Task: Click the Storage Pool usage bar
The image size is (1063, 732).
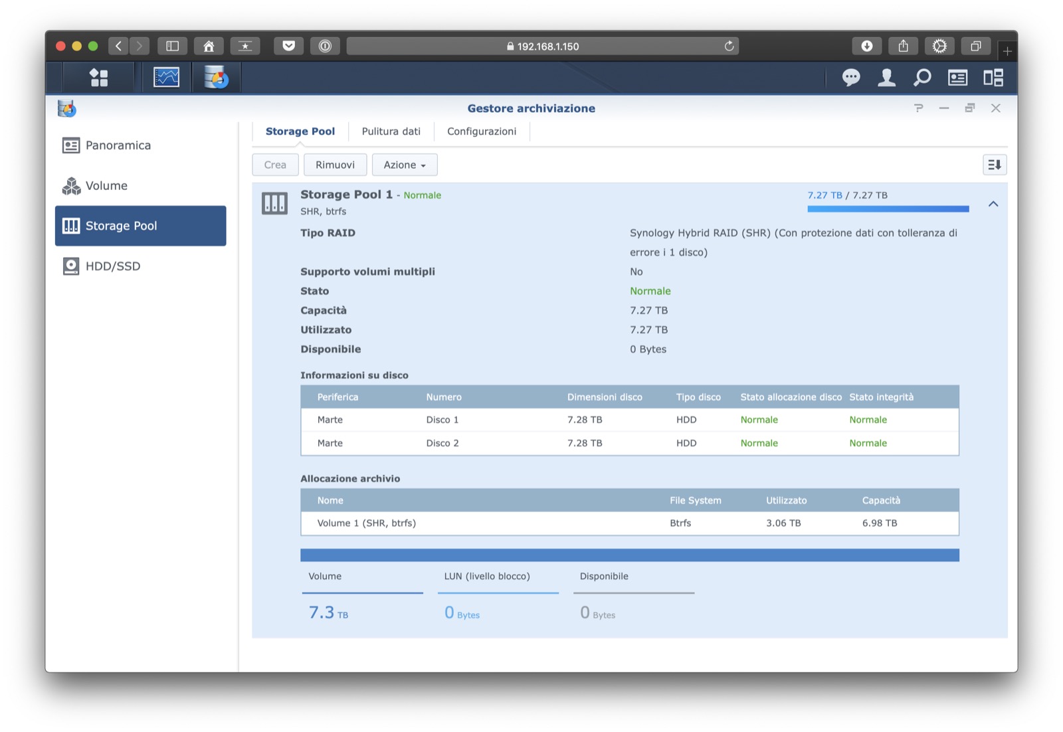Action: click(888, 209)
